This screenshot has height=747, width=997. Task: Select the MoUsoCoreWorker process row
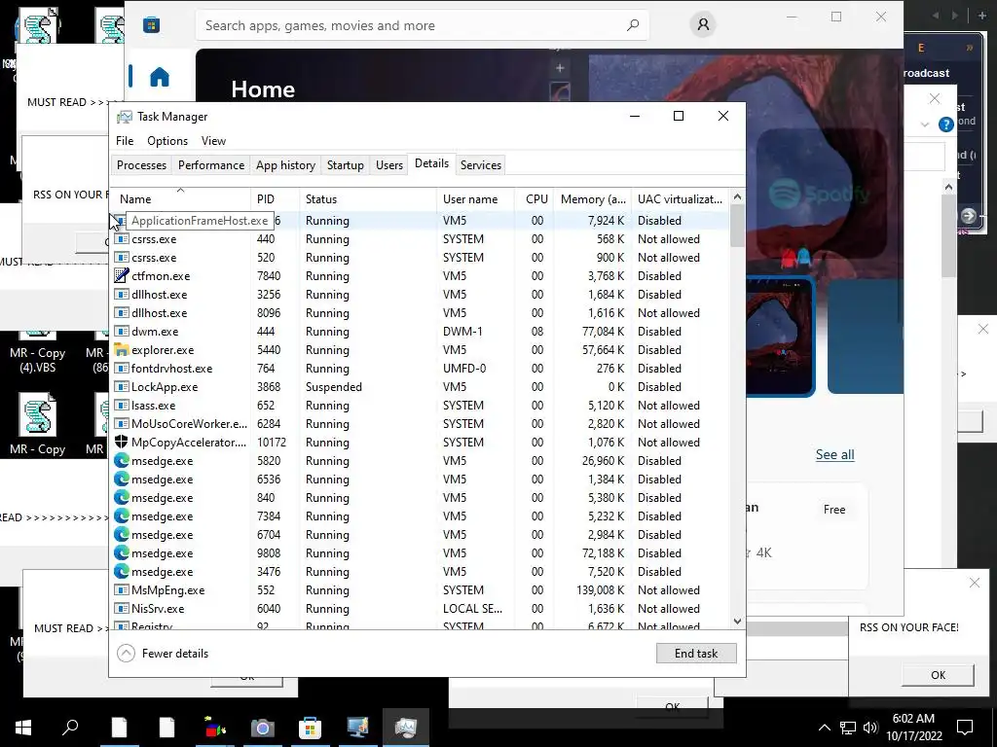tap(420, 424)
